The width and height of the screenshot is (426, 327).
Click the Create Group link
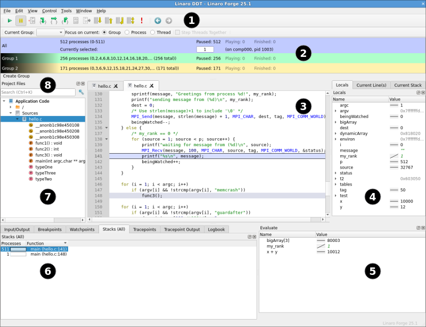pos(16,76)
